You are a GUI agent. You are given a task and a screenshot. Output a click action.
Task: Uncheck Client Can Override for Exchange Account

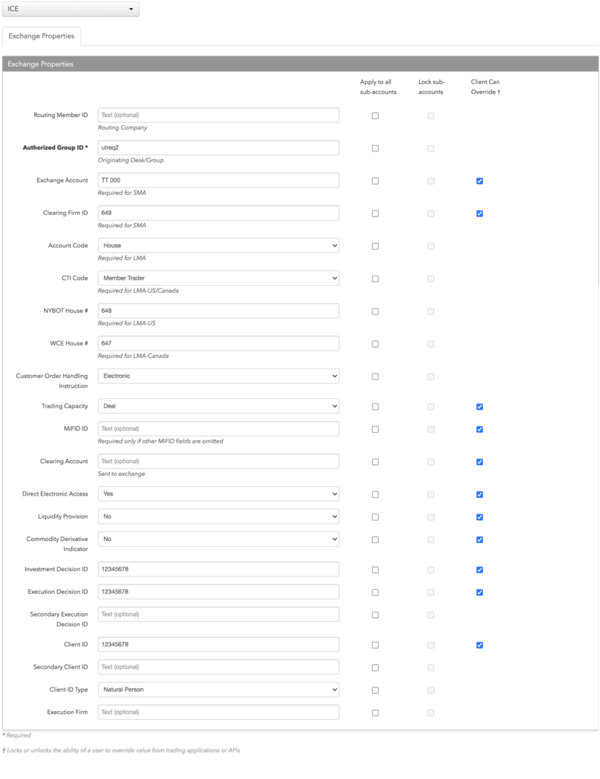coord(480,181)
